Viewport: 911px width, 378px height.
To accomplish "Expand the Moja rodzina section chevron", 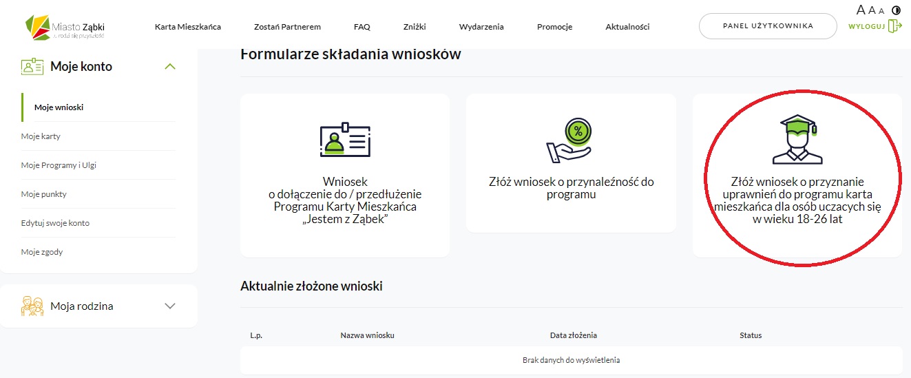I will pyautogui.click(x=170, y=306).
